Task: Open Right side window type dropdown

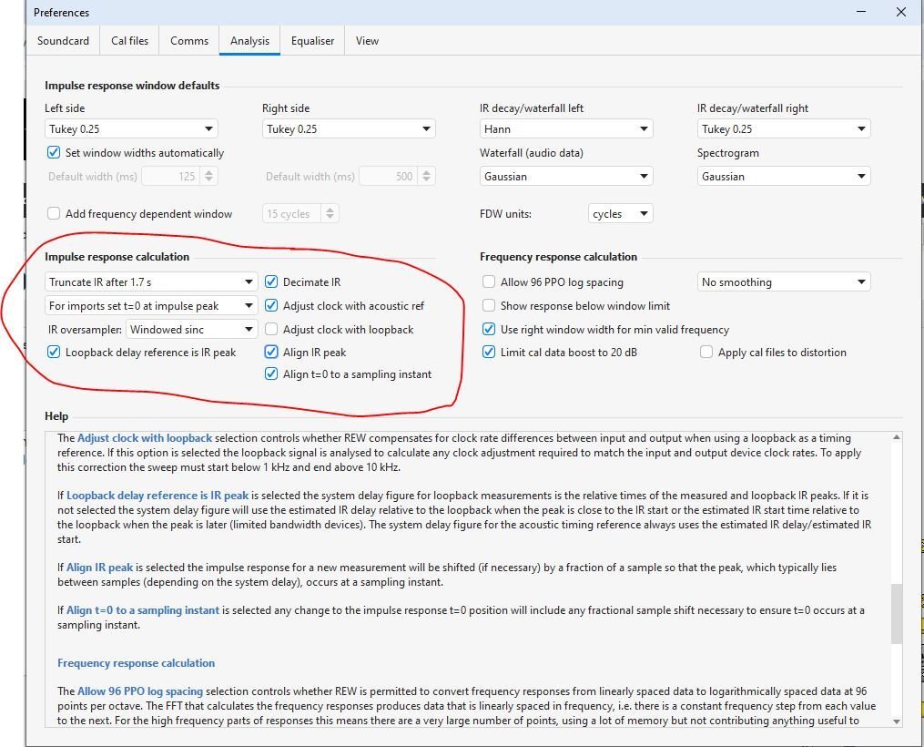Action: tap(349, 128)
